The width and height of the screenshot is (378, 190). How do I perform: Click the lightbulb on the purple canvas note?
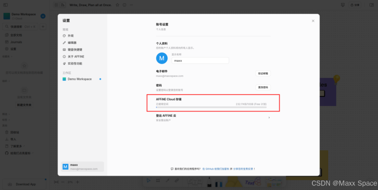click(336, 79)
